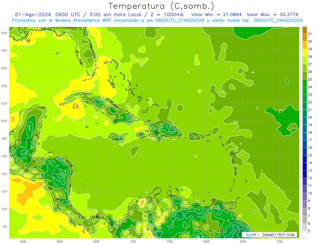Click the color scale label "9"
317x245 pixels.
309,201
